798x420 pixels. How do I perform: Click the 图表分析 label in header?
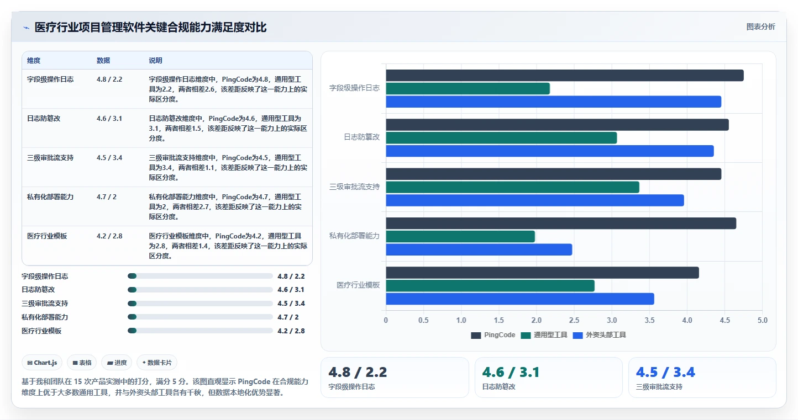point(760,26)
